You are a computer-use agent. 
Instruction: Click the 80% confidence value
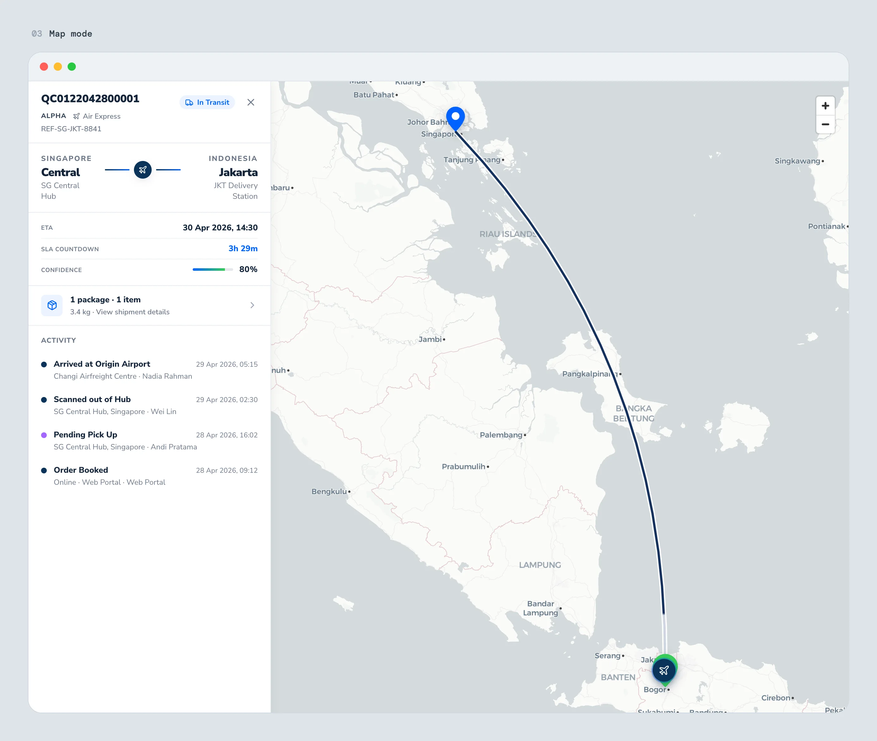(x=248, y=270)
